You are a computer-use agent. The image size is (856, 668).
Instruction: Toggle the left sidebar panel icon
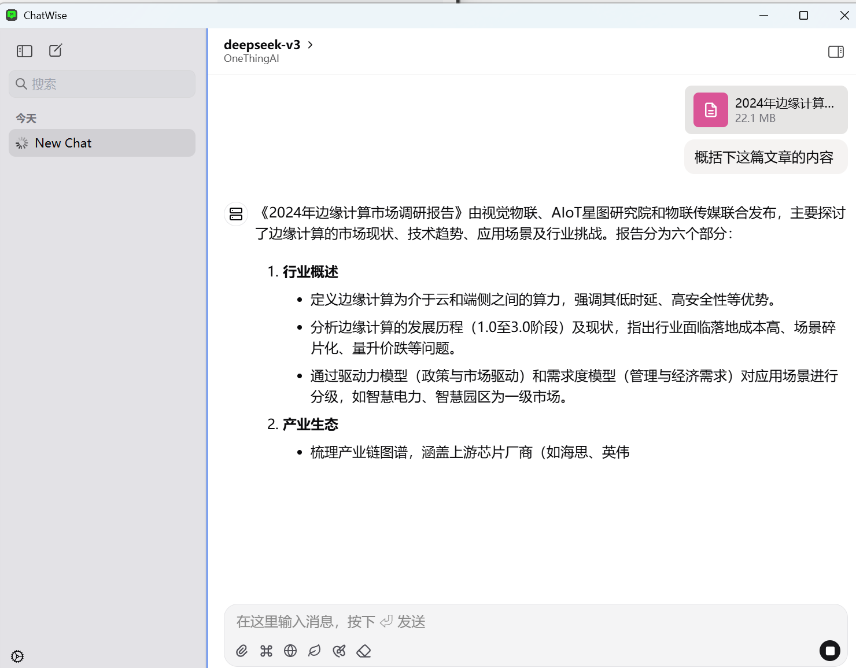(x=24, y=51)
